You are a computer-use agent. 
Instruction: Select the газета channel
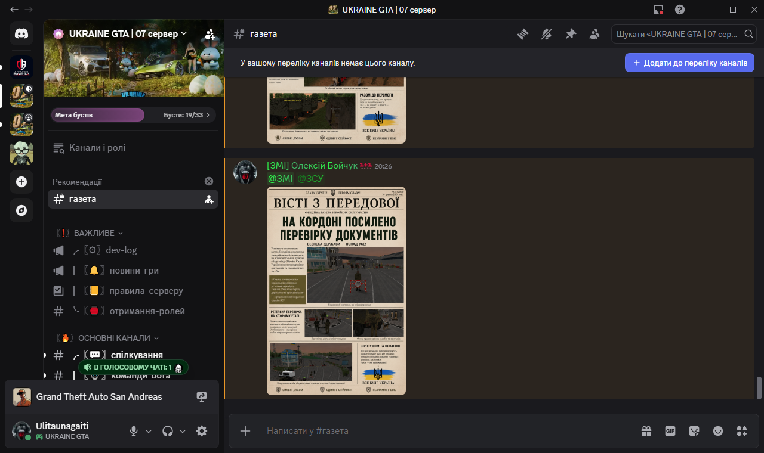coord(133,199)
